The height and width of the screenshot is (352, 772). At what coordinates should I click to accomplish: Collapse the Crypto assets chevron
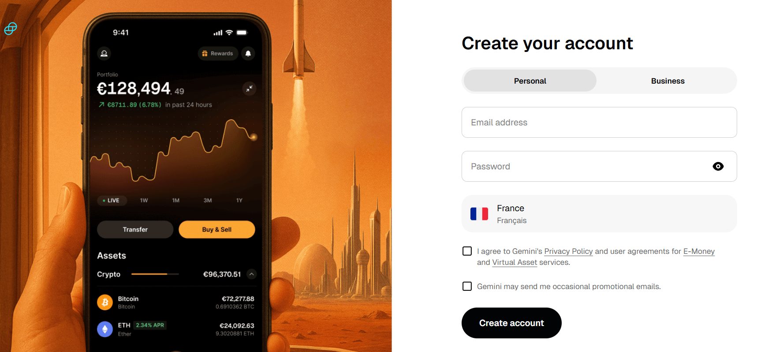(251, 274)
